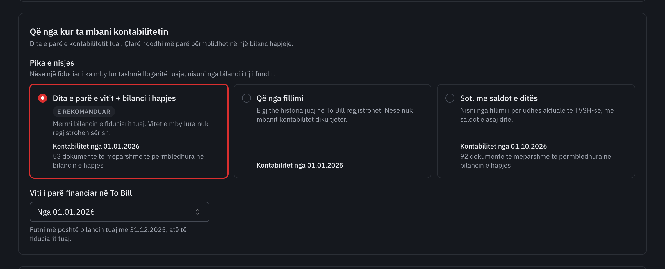Screen dimensions: 665x269
Task: Click the 'Pika e nisjes' label
Action: pos(52,63)
